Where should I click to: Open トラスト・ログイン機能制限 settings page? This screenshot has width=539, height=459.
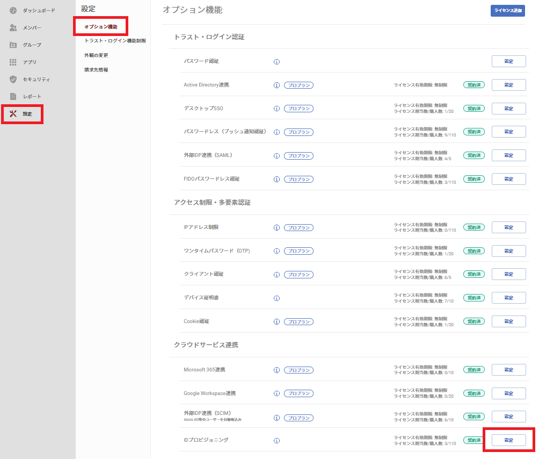(x=114, y=41)
